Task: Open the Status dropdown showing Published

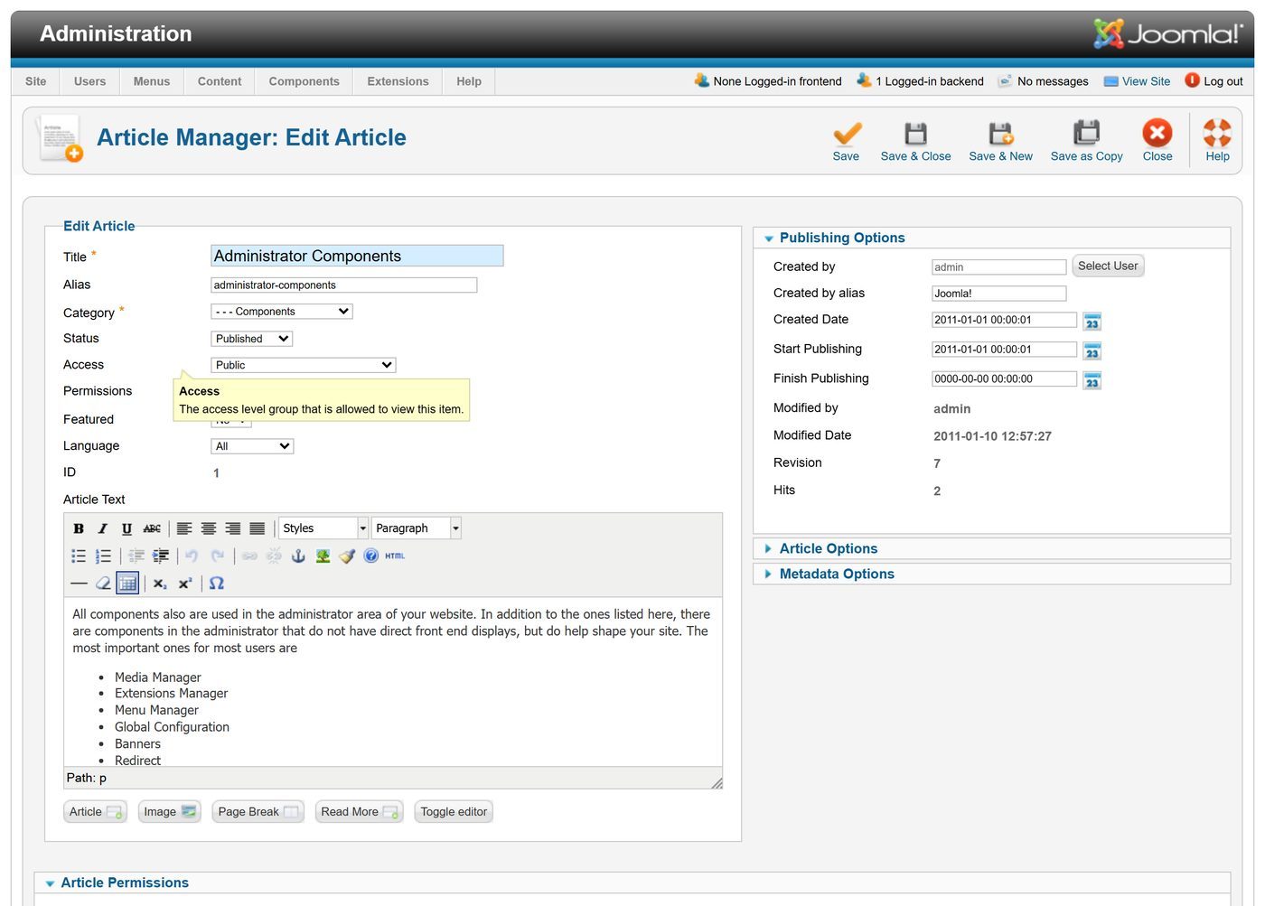Action: (x=252, y=339)
